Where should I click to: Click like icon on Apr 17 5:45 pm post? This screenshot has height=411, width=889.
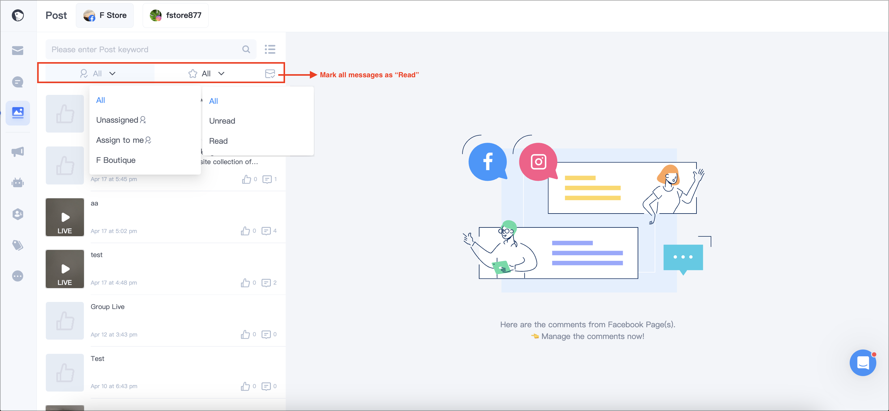point(246,179)
